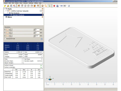This screenshot has height=91, width=121.
Task: Open the View menu
Action: point(21,3)
